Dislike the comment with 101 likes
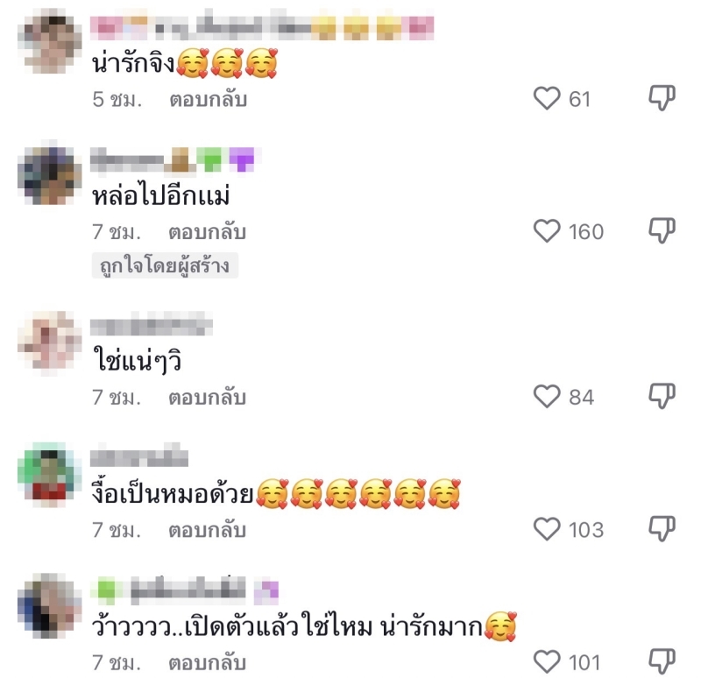Image resolution: width=701 pixels, height=678 pixels. click(662, 661)
